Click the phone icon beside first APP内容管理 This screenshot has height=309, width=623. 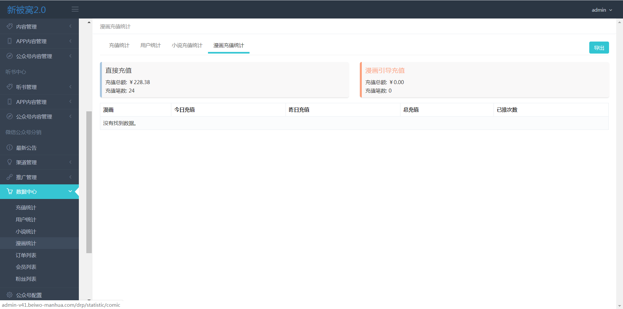[10, 41]
